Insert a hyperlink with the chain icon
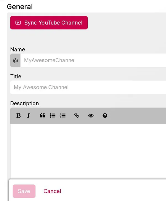166x201 pixels. point(77,116)
